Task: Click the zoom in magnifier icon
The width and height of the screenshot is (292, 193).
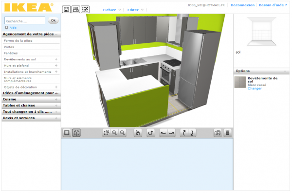Action: click(114, 133)
